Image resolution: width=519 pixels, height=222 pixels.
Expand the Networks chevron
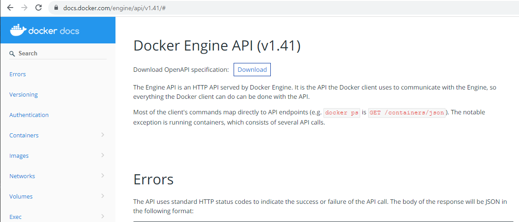pos(103,175)
